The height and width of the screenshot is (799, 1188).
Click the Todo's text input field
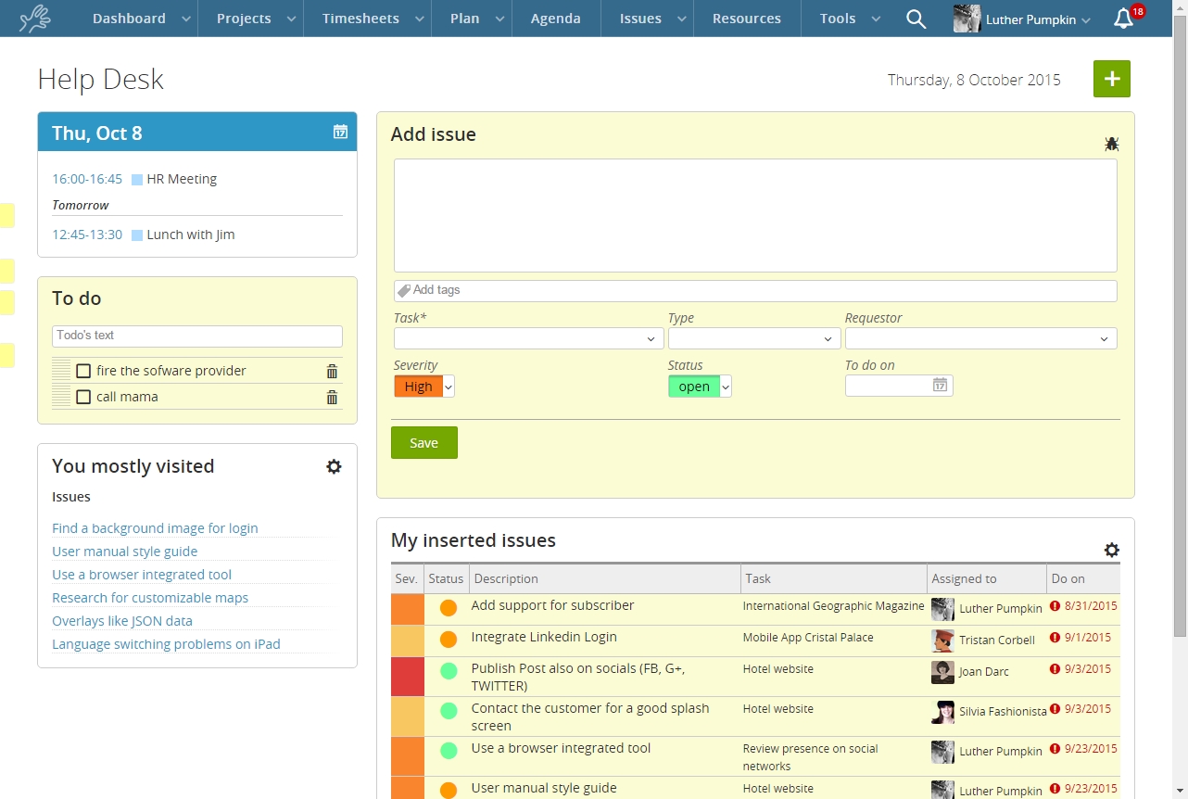point(196,336)
